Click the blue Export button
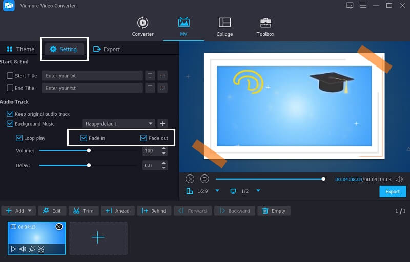Screen dimensions: 410x262 coord(393,191)
